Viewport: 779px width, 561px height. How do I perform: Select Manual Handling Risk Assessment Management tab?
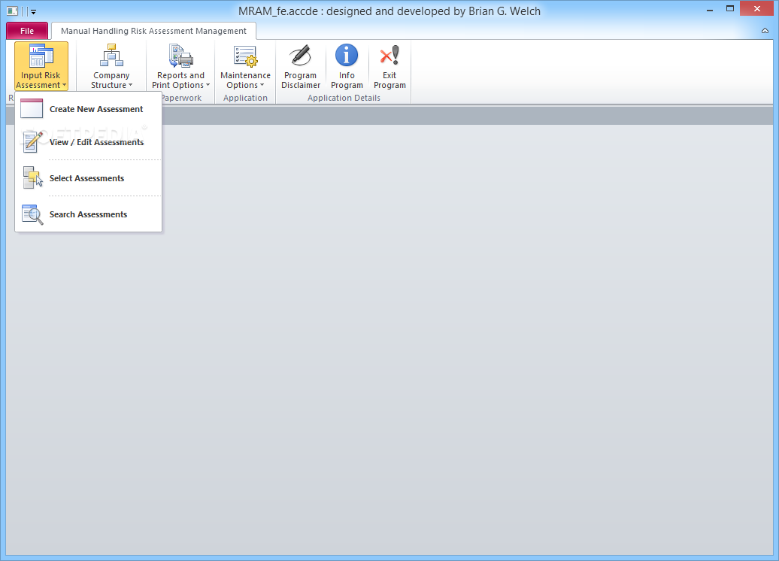153,31
